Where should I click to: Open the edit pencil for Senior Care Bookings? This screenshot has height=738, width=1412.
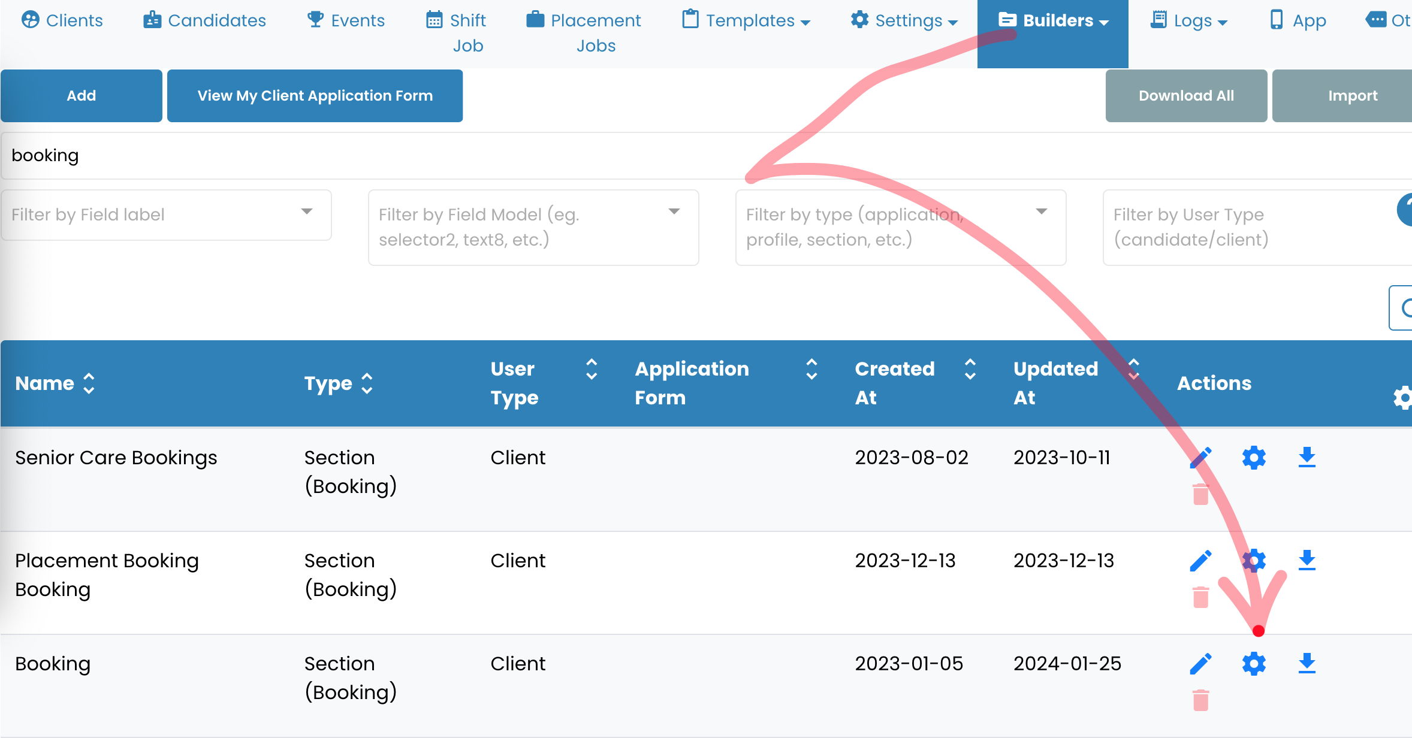[x=1201, y=457]
